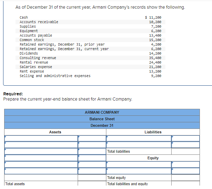Click the '10,200' Accounts receivable value
Image resolution: width=212 pixels, height=189 pixels.
tap(155, 22)
